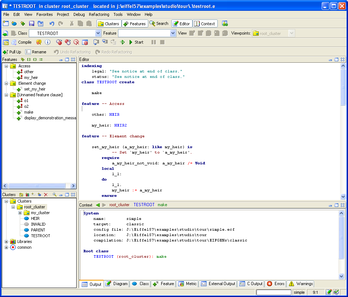This screenshot has width=348, height=297.
Task: Click the system info icon beside Compile
Action: click(x=48, y=42)
